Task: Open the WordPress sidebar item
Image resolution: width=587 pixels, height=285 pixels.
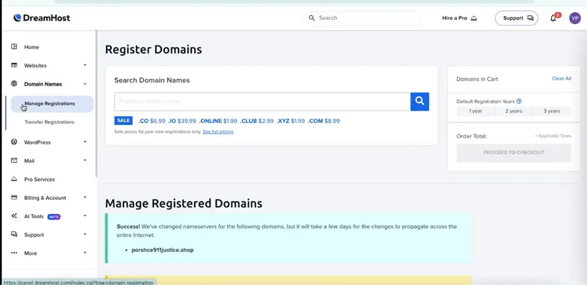Action: (x=37, y=142)
